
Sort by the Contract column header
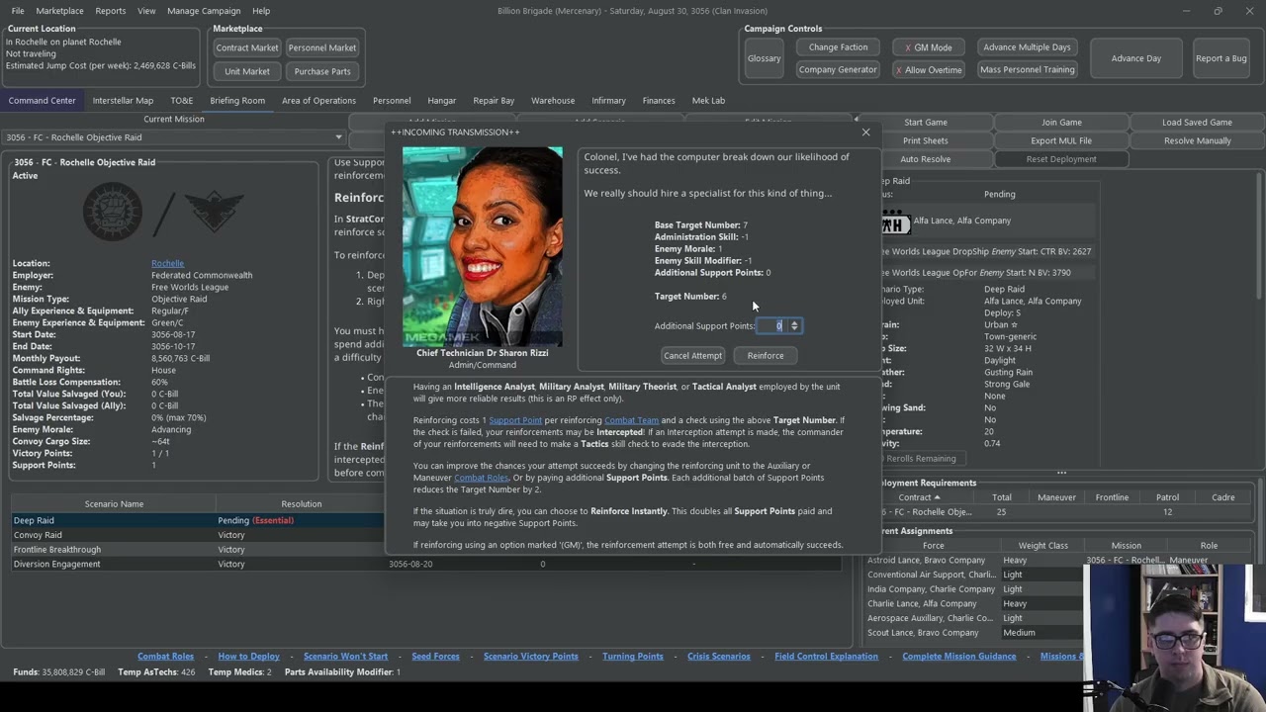tap(920, 497)
